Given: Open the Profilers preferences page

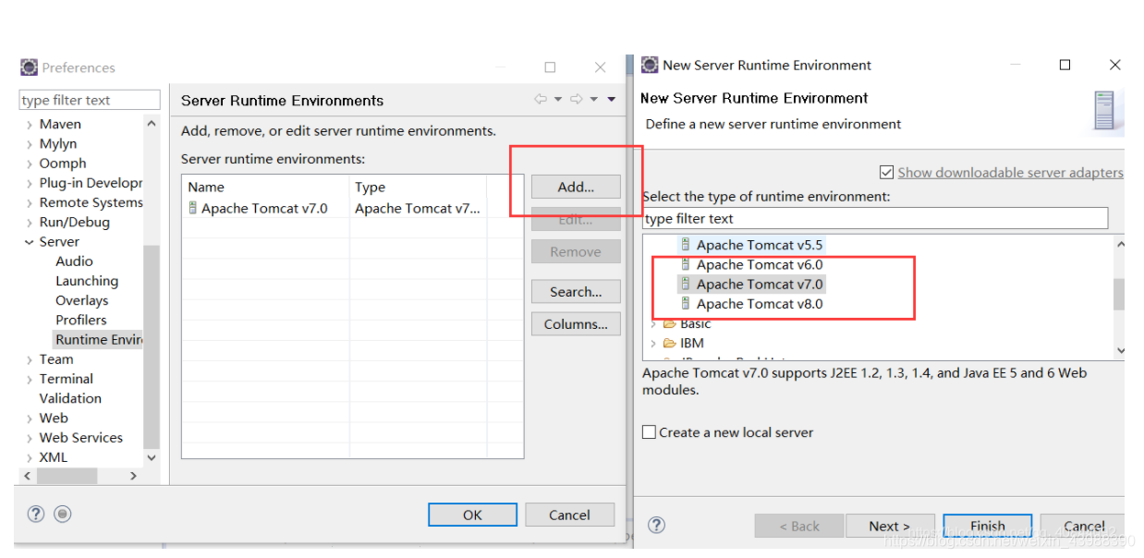Looking at the screenshot, I should [81, 320].
